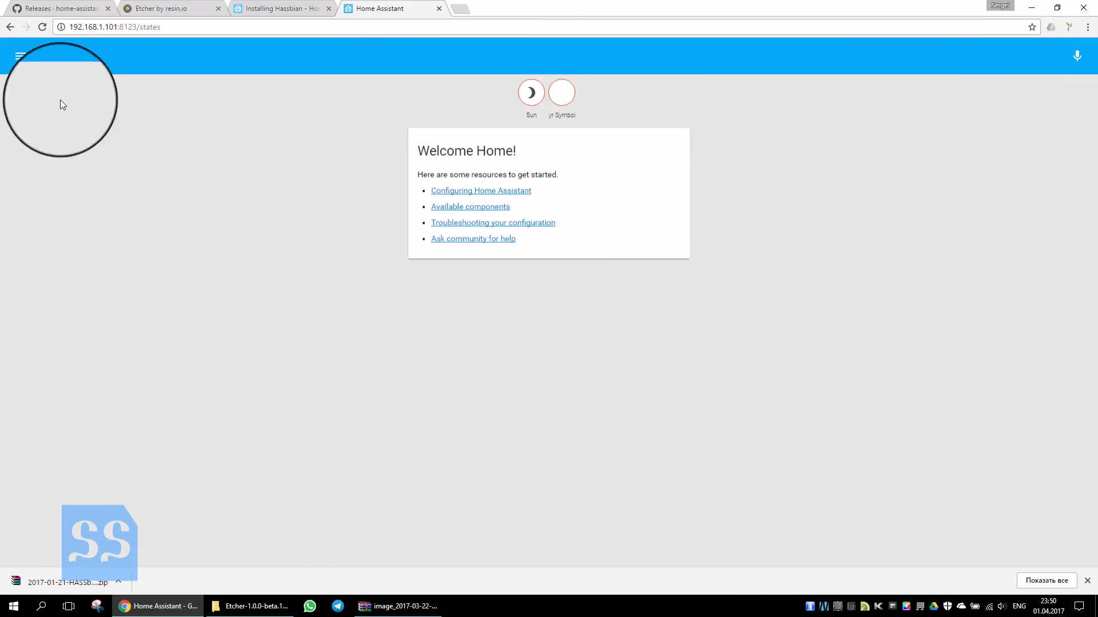Viewport: 1098px width, 617px height.
Task: Open Windows taskbar search
Action: point(41,606)
